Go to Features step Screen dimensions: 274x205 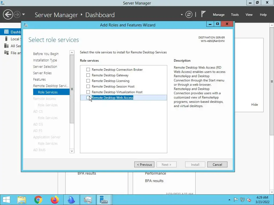(39, 79)
